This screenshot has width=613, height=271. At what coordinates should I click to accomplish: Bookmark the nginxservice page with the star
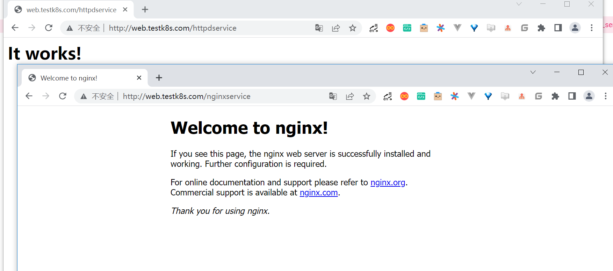[x=367, y=96]
